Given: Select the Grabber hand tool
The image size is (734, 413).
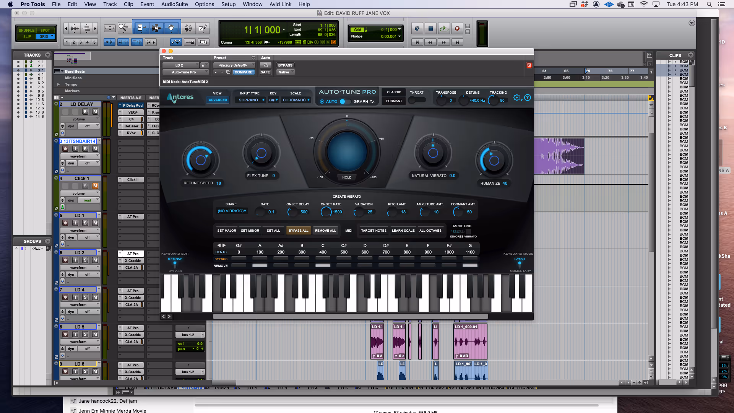Looking at the screenshot, I should [171, 28].
